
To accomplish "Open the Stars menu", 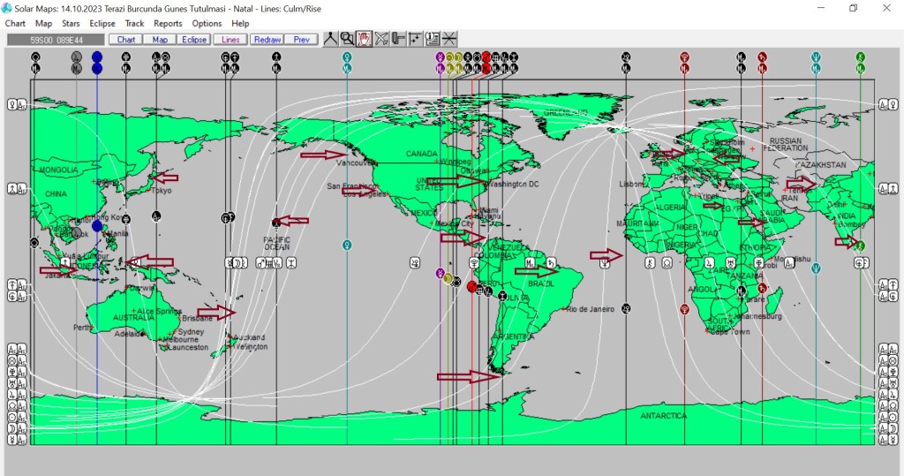I will [x=71, y=23].
